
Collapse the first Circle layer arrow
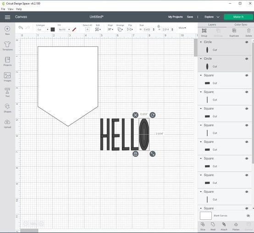201,42
